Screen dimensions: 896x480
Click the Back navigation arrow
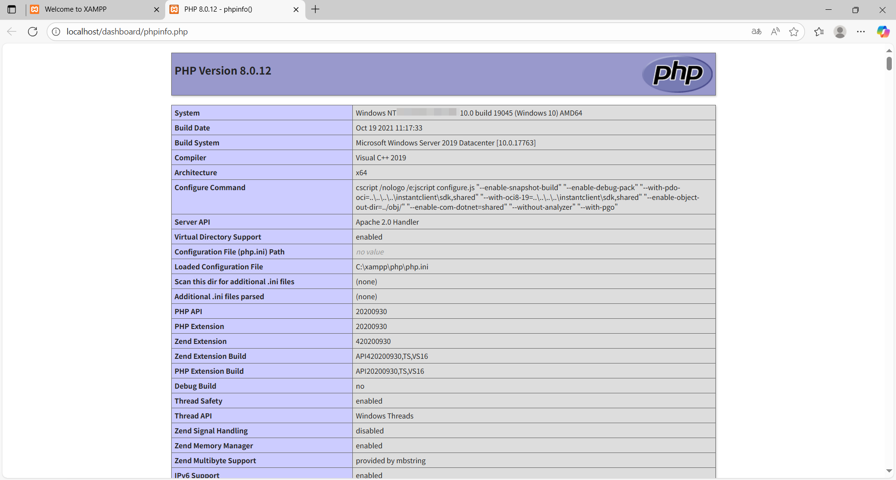(x=12, y=32)
